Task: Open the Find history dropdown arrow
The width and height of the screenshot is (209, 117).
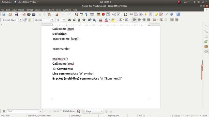Action: coord(40,111)
